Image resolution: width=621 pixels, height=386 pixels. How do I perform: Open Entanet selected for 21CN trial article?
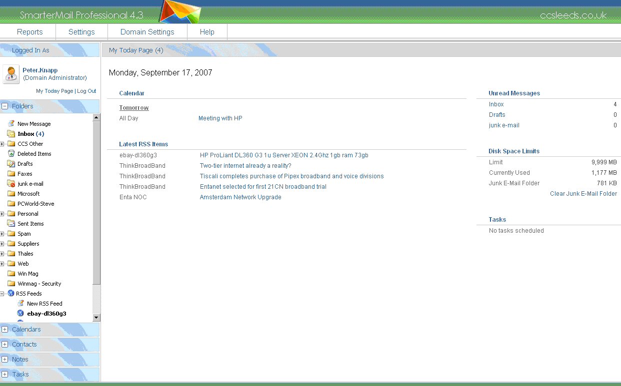263,187
